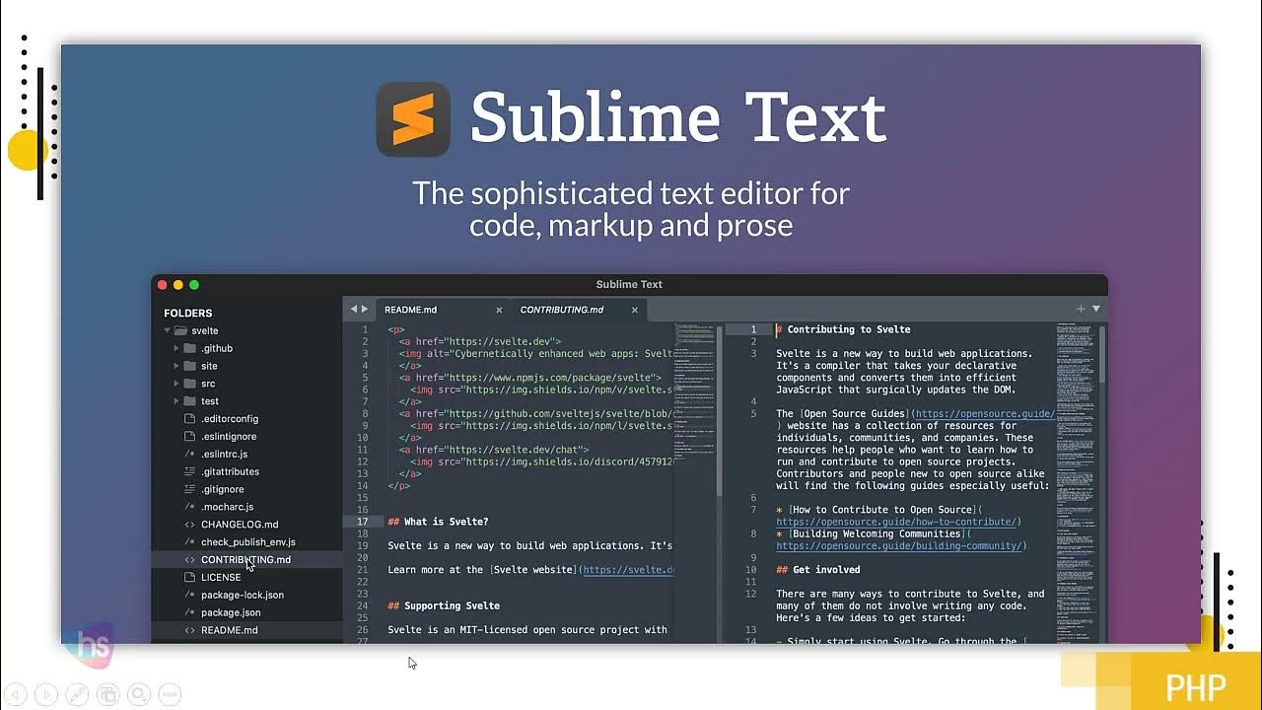Image resolution: width=1262 pixels, height=710 pixels.
Task: Click the previous-tab arrow left of README.md
Action: [x=354, y=310]
